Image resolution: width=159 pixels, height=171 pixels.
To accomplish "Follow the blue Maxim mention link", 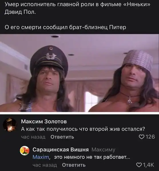I will click(41, 157).
